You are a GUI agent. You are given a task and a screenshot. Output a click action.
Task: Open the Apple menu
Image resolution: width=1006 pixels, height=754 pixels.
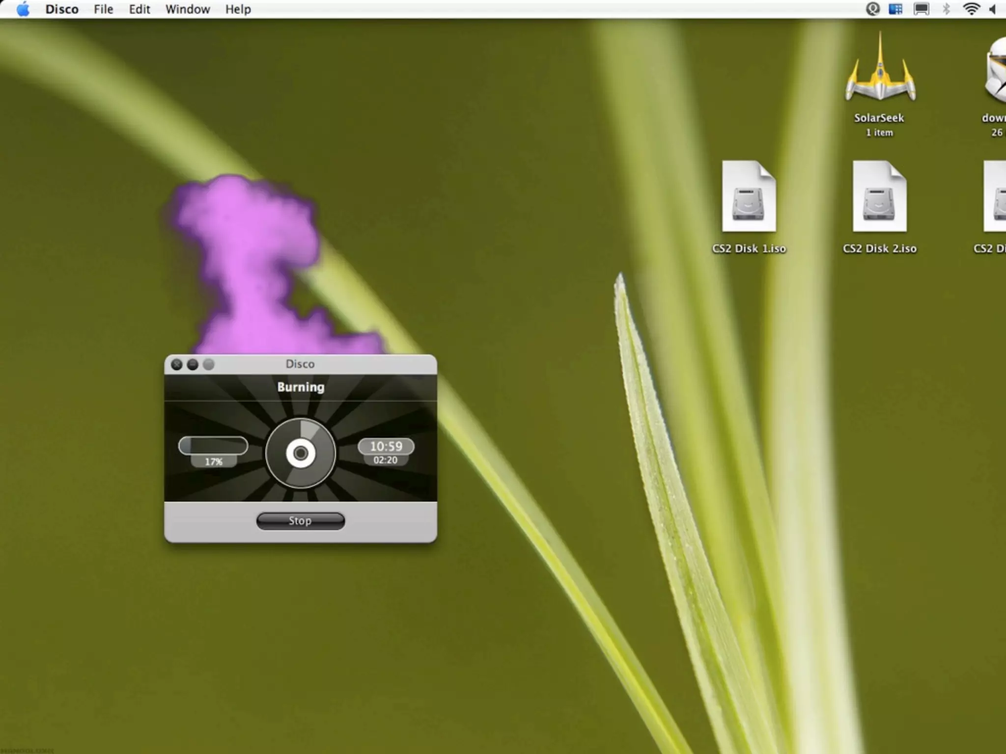[23, 9]
